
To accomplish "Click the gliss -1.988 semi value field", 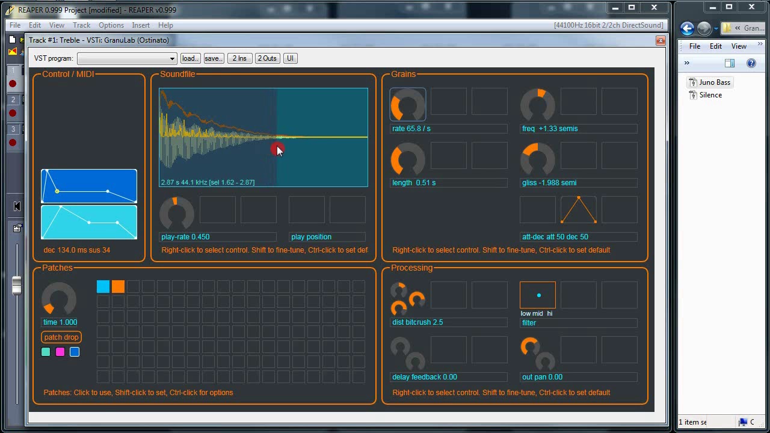I will click(579, 183).
